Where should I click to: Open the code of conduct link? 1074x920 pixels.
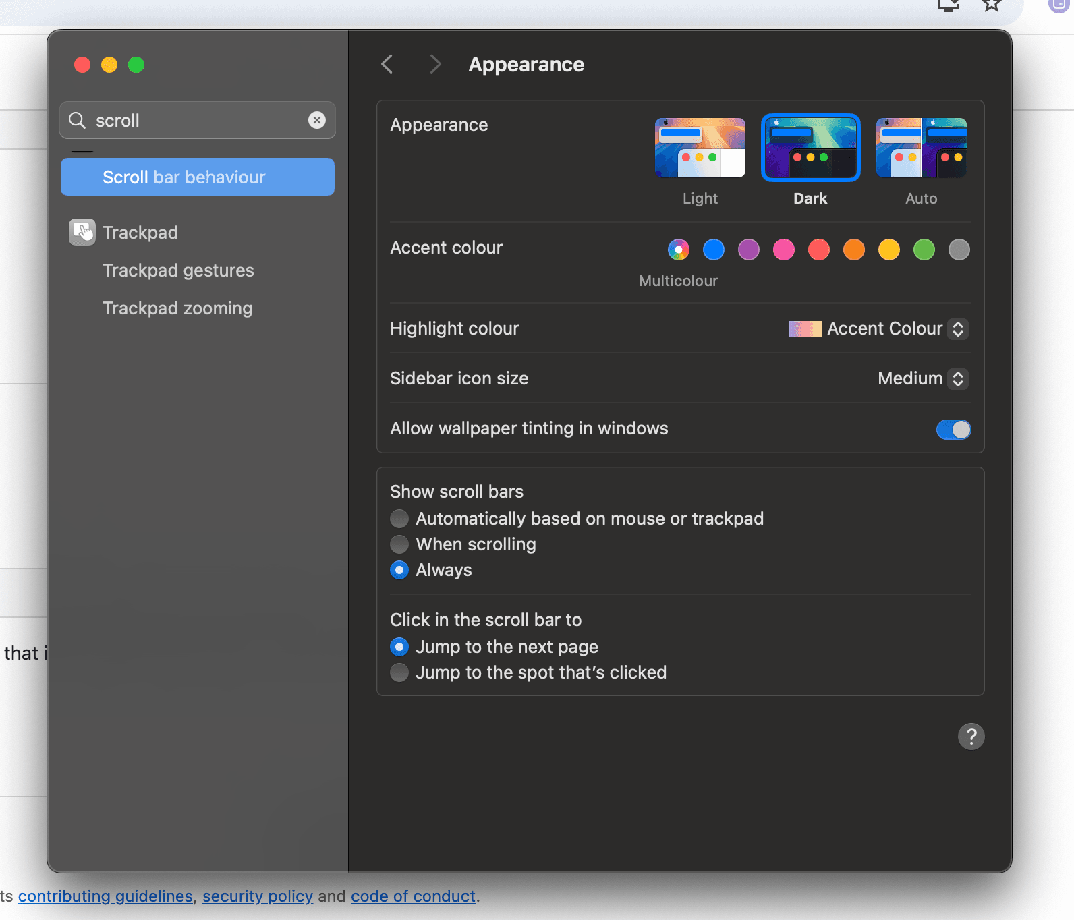coord(413,896)
